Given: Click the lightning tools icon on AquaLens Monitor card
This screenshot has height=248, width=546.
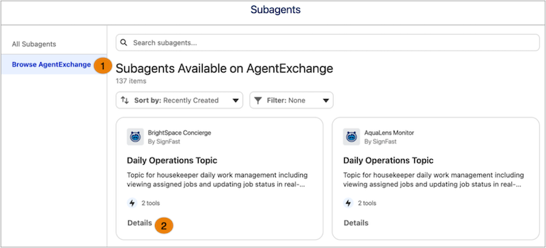Looking at the screenshot, I should [349, 203].
